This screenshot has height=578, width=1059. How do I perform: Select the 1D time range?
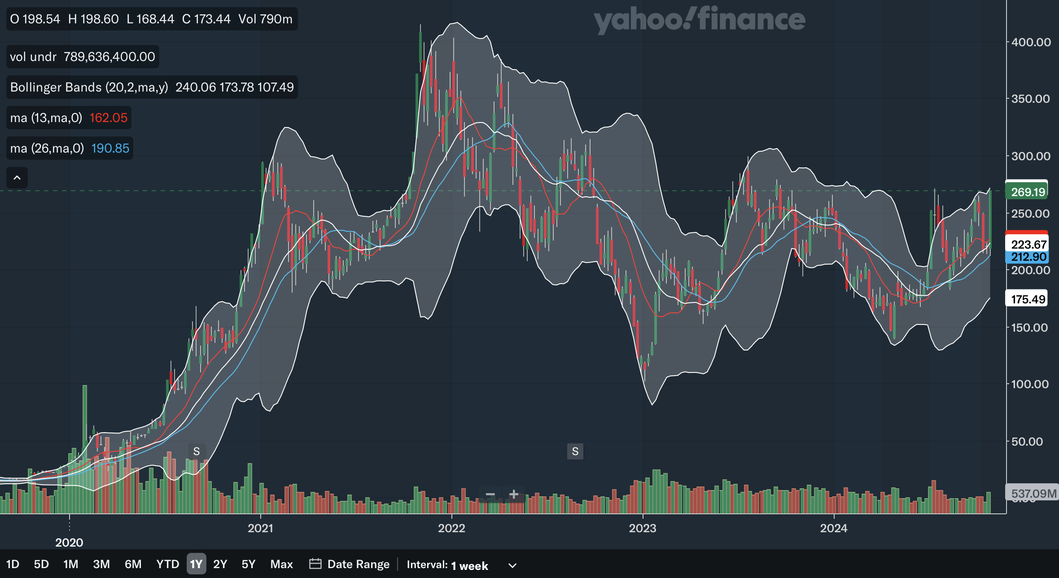tap(13, 564)
